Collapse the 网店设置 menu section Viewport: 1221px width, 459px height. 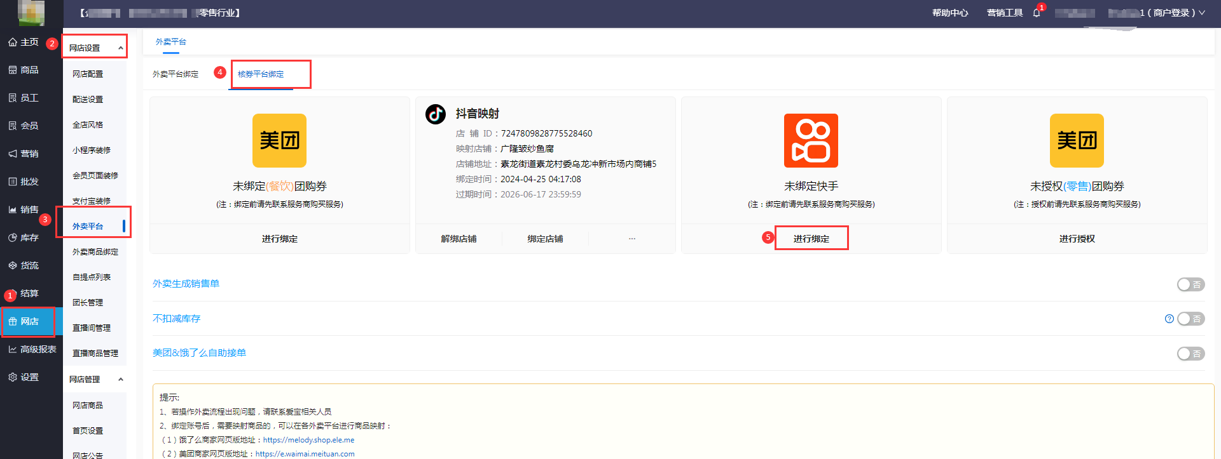point(120,48)
